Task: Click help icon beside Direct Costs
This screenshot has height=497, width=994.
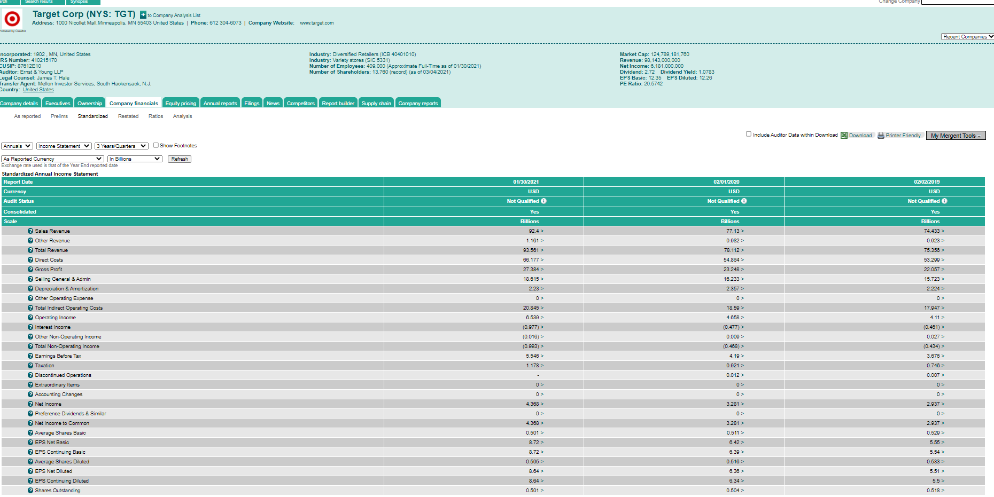Action: (30, 260)
